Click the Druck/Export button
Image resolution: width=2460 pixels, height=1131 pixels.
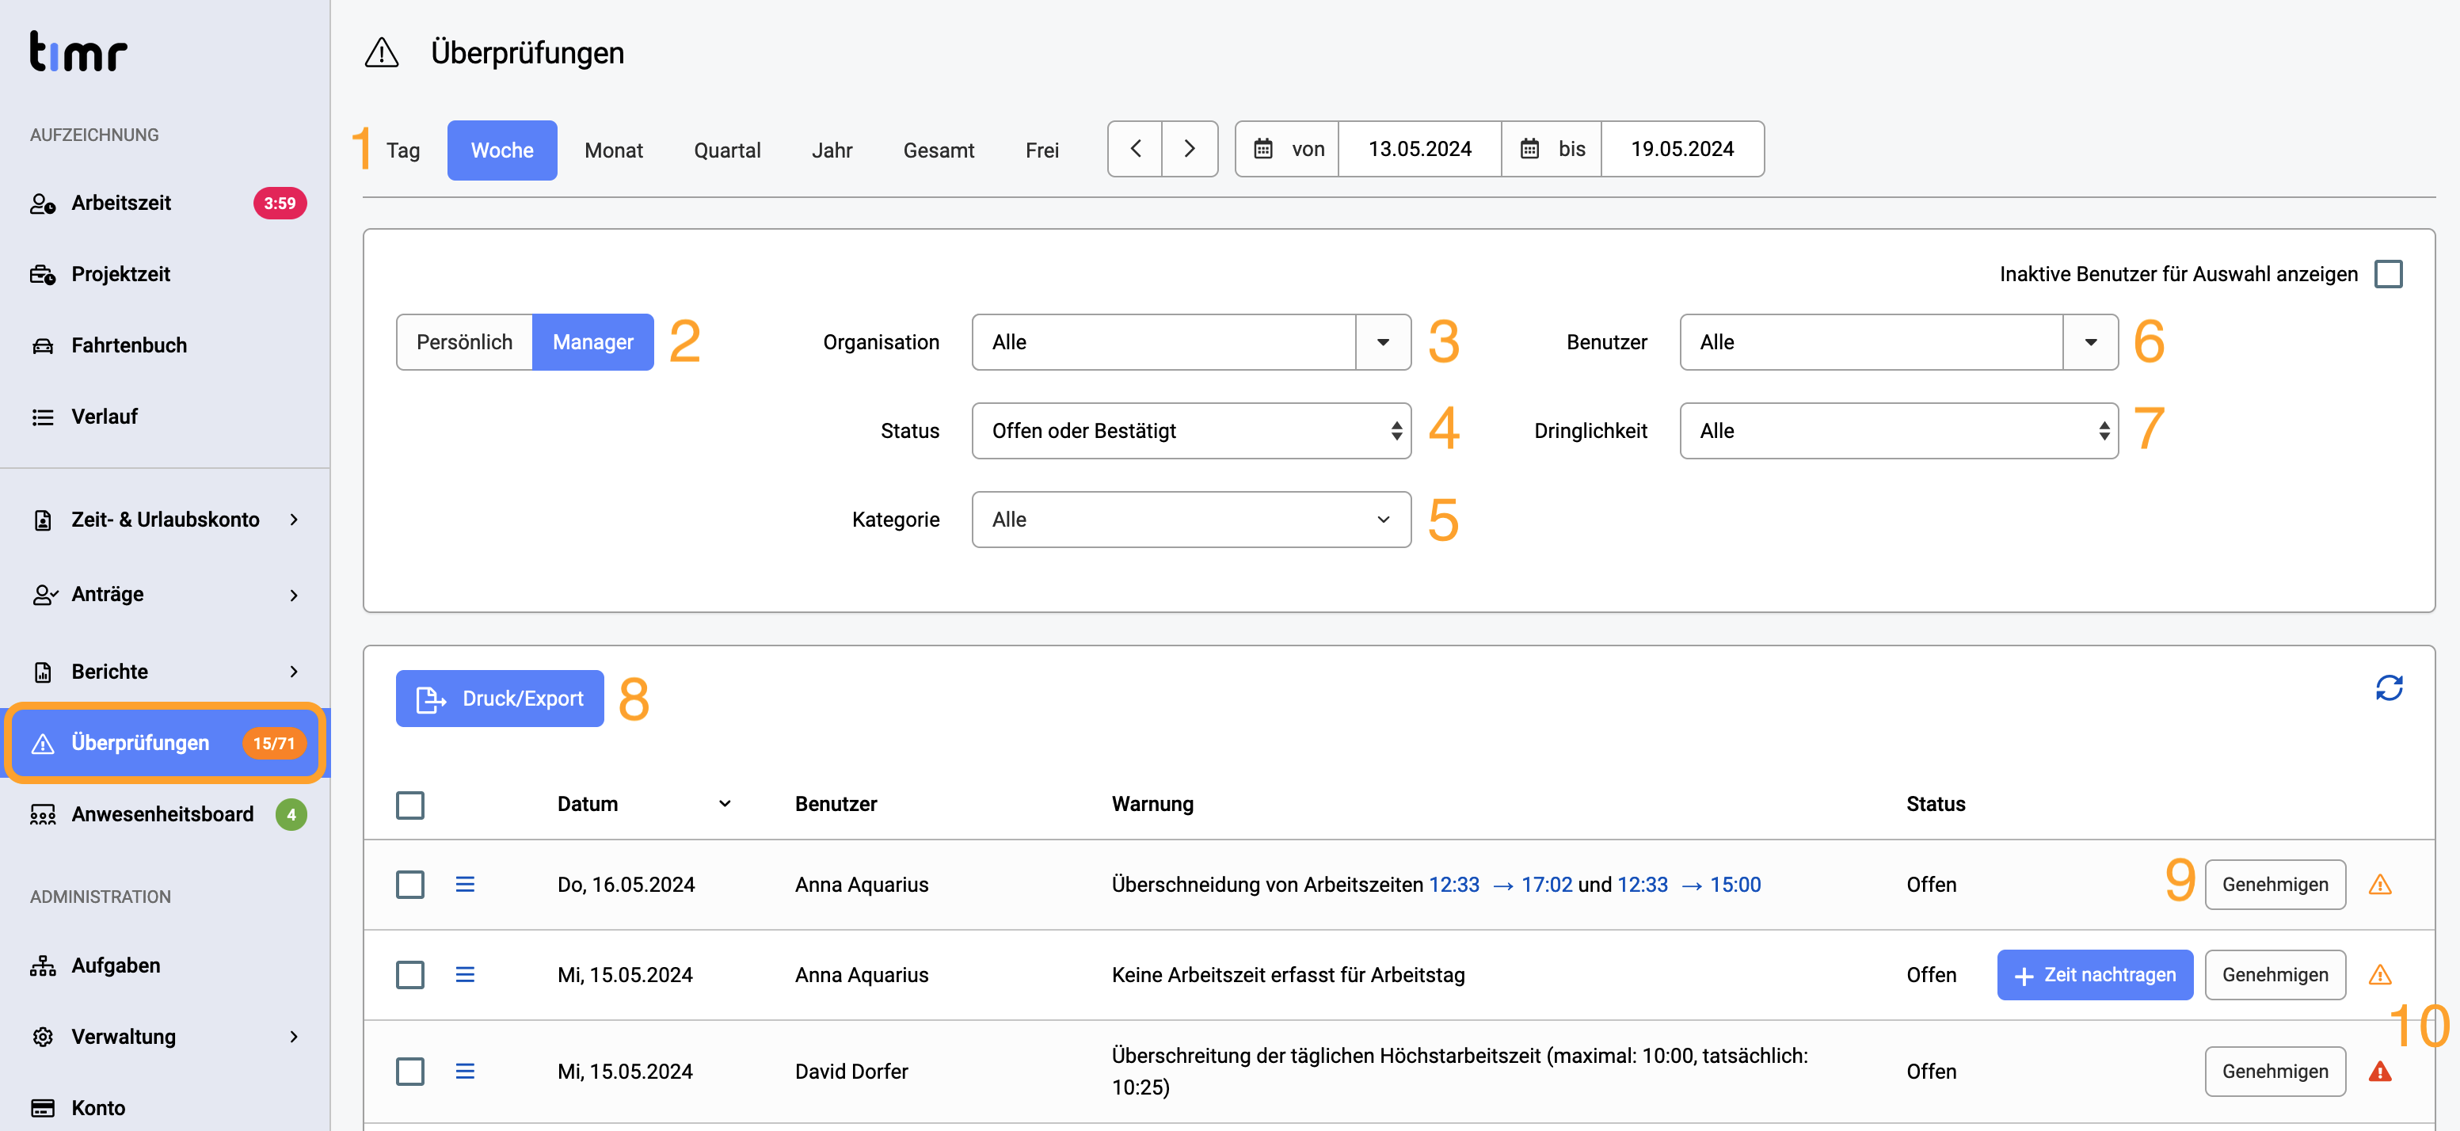[x=500, y=699]
